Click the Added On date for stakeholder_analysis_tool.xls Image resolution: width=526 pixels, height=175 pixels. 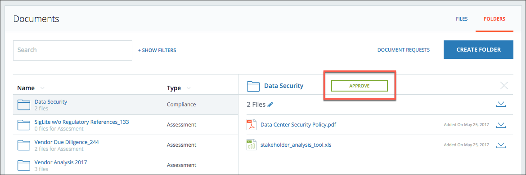[x=466, y=145]
